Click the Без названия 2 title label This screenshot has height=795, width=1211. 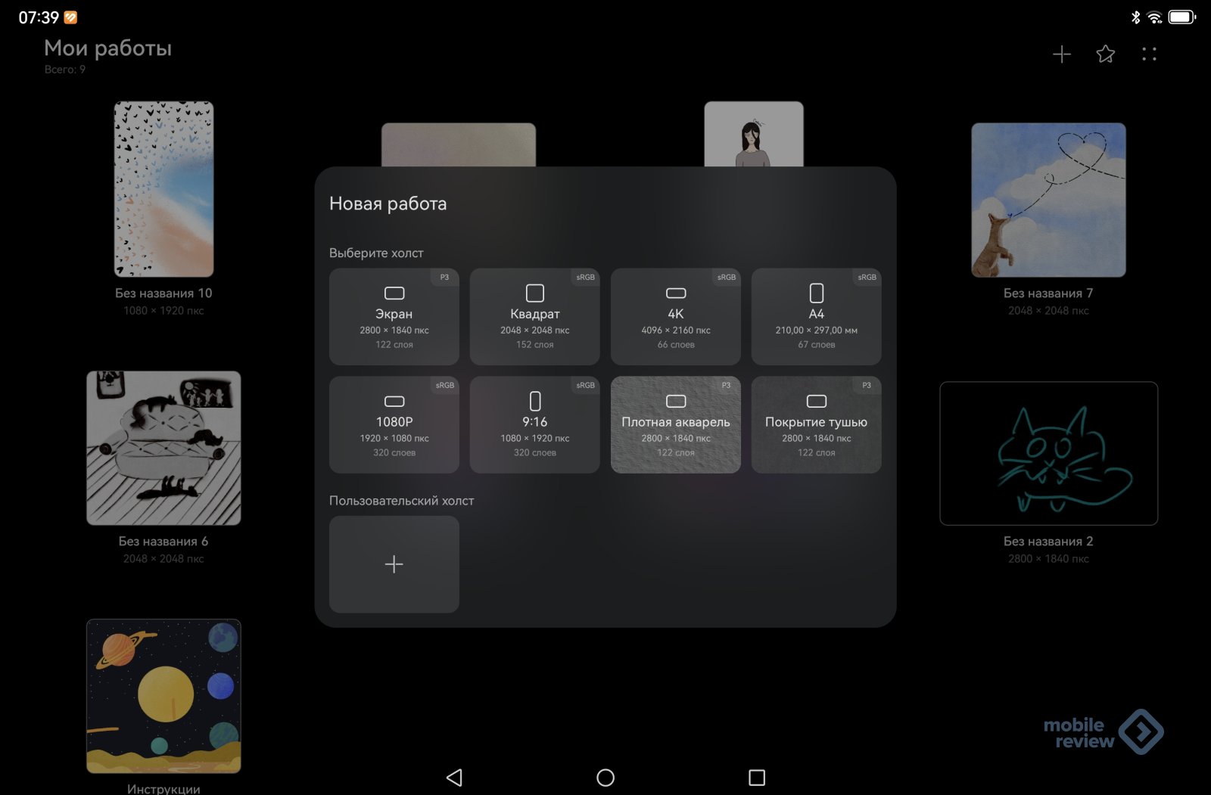[x=1048, y=541]
